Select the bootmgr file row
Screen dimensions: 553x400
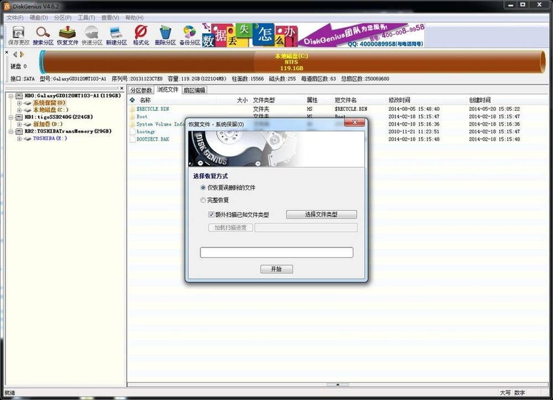145,132
